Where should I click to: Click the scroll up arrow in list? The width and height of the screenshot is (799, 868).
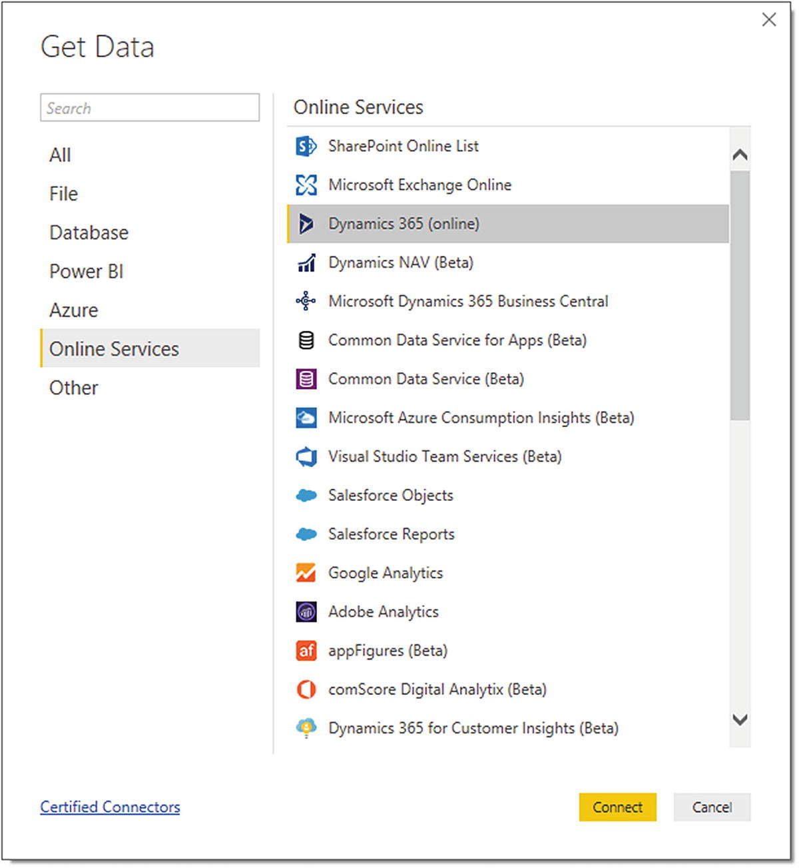(740, 155)
